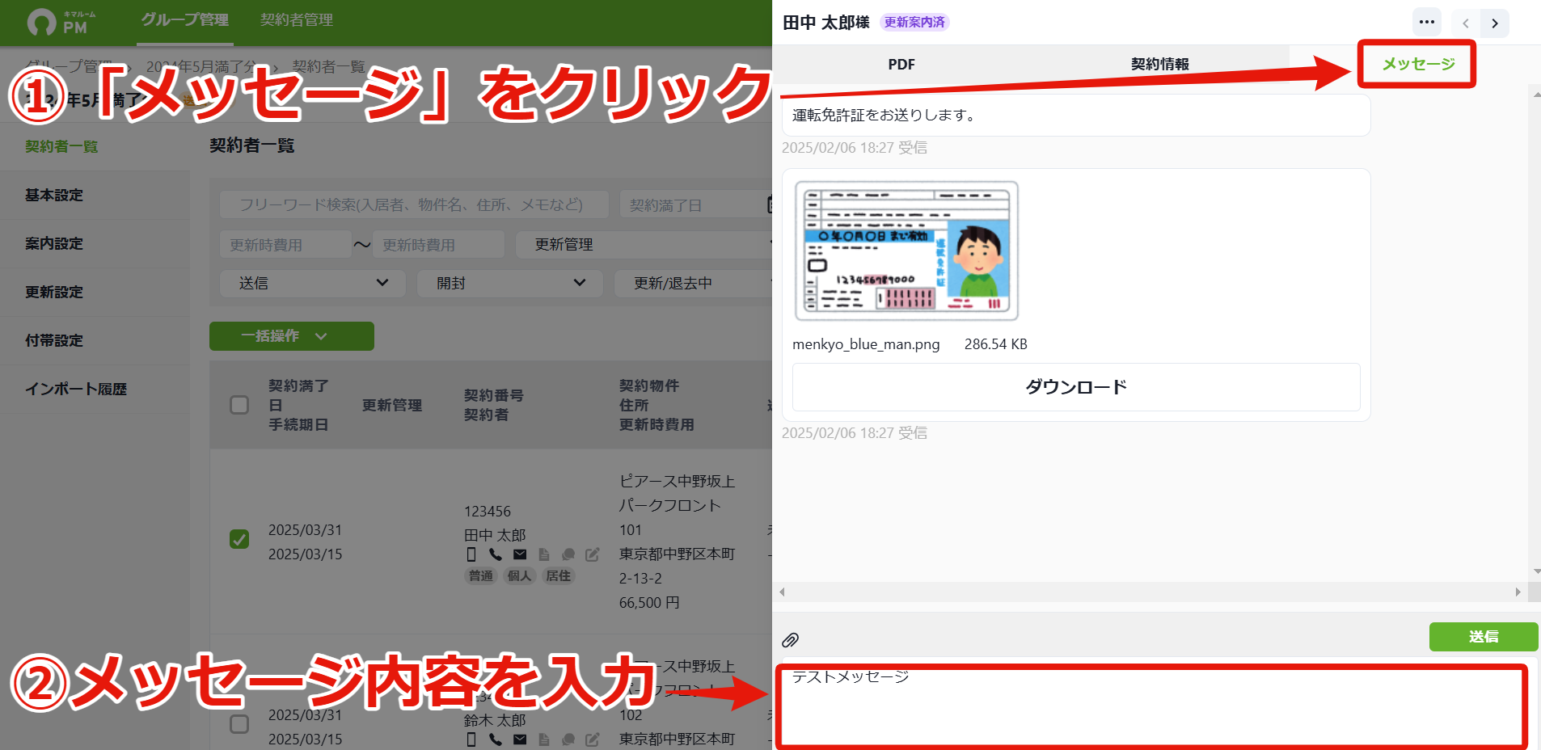1541x750 pixels.
Task: Uncheck the 田中 太郎 row checkbox
Action: click(x=239, y=539)
